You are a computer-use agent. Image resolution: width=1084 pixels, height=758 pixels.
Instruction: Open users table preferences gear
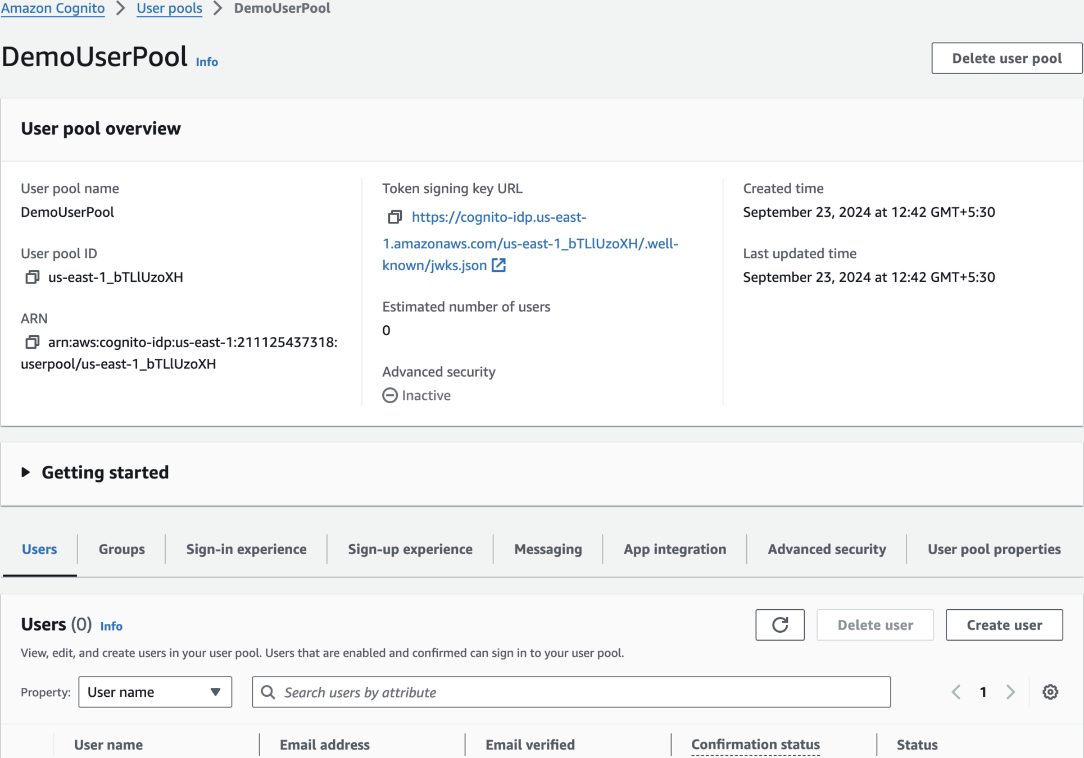(x=1050, y=692)
